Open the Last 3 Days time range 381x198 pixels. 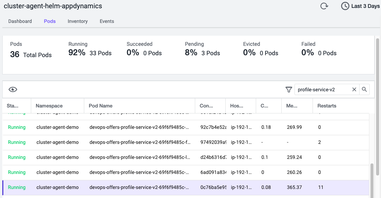point(365,6)
